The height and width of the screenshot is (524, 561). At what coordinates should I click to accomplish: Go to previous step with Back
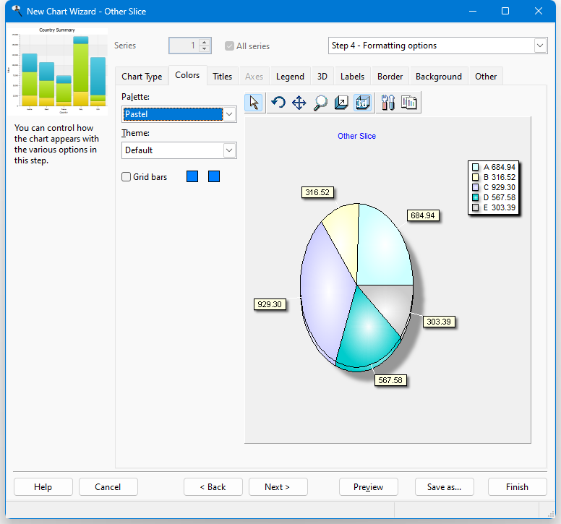[x=213, y=487]
